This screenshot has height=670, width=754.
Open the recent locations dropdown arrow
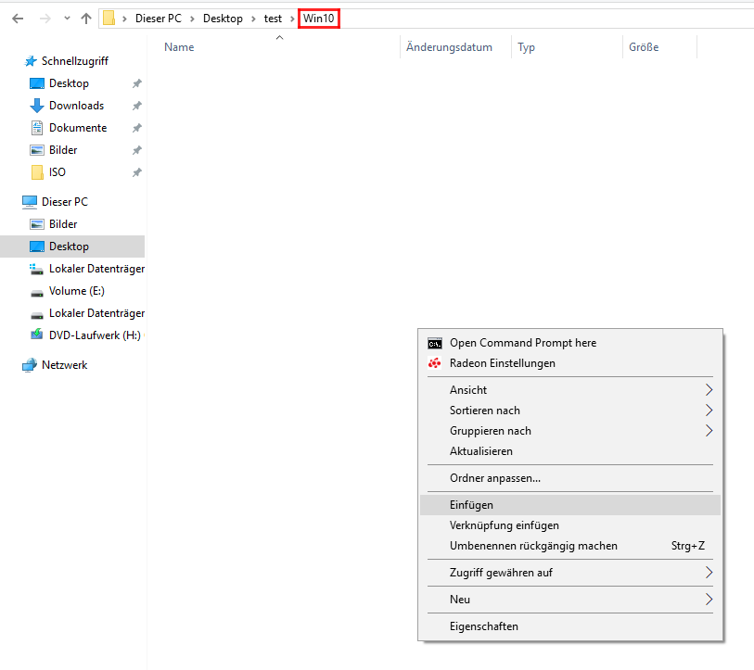tap(67, 19)
